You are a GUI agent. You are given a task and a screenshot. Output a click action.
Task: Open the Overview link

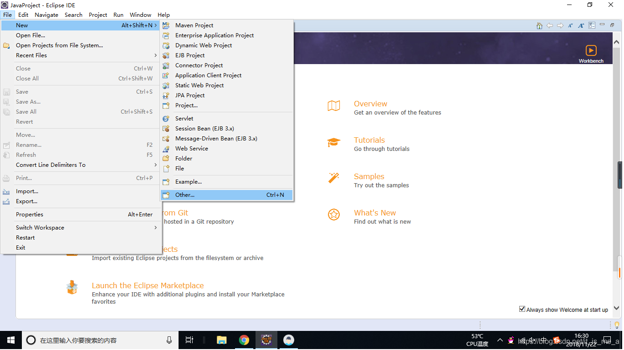[x=370, y=104]
